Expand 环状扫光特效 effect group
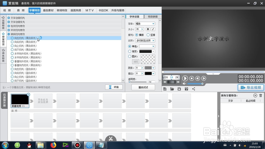The width and height of the screenshot is (265, 149). pos(9,30)
